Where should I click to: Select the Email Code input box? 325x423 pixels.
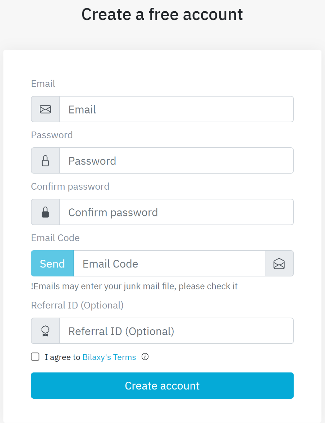pyautogui.click(x=169, y=264)
